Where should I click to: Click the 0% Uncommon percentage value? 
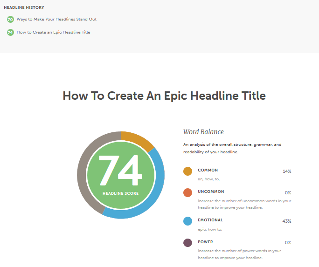tap(288, 192)
